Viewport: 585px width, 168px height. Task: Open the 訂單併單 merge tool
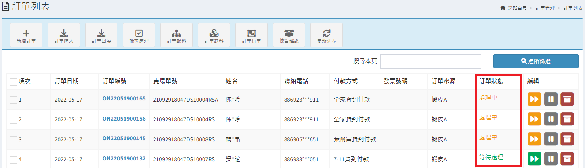point(251,35)
